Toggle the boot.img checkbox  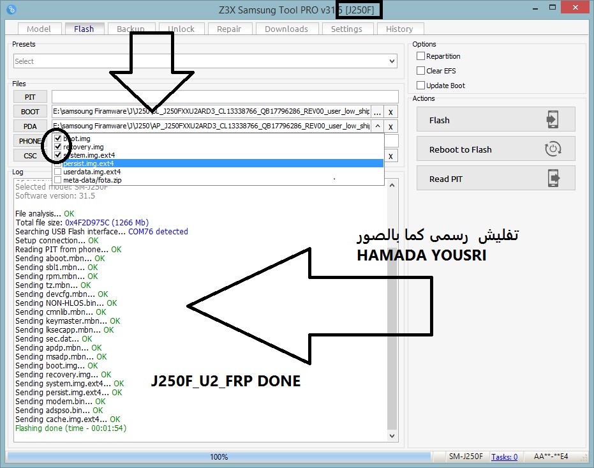58,139
